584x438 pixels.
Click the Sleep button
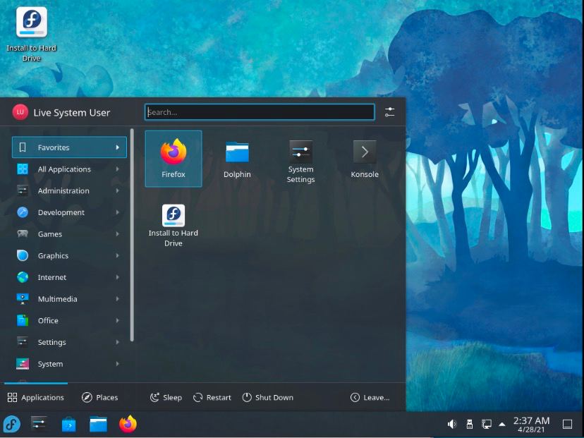point(166,397)
